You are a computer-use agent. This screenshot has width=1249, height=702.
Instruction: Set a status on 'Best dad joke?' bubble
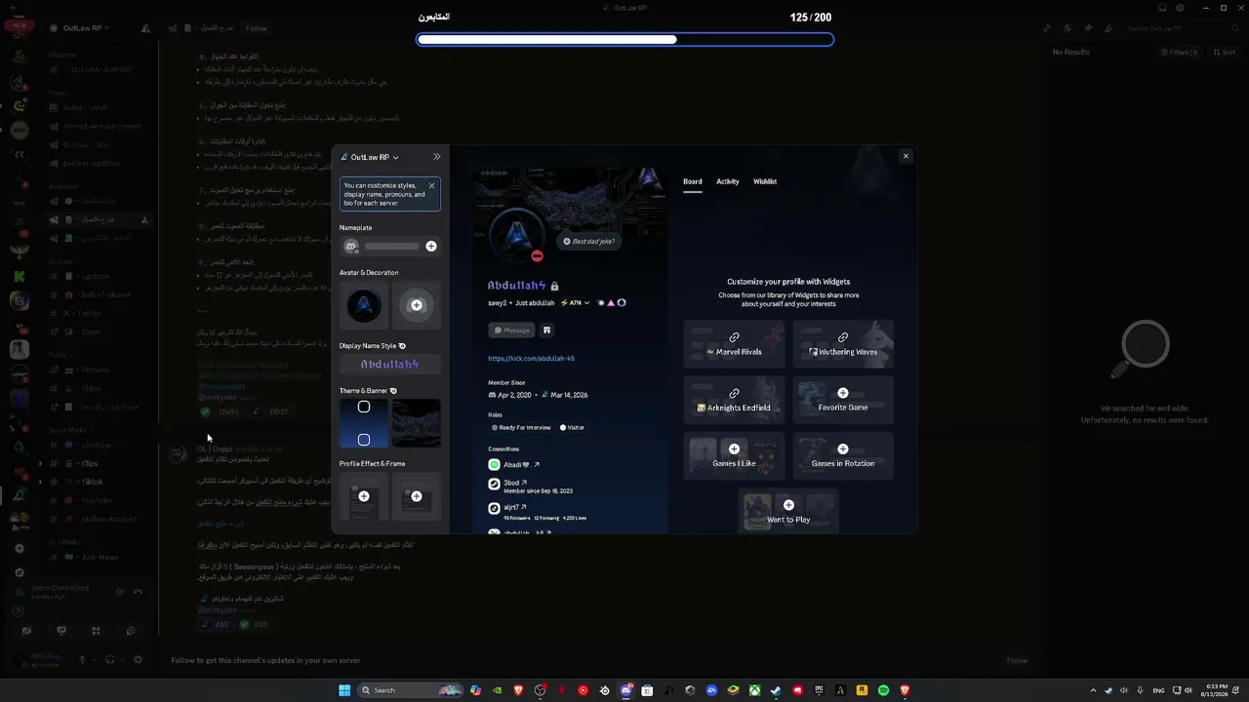coord(588,241)
